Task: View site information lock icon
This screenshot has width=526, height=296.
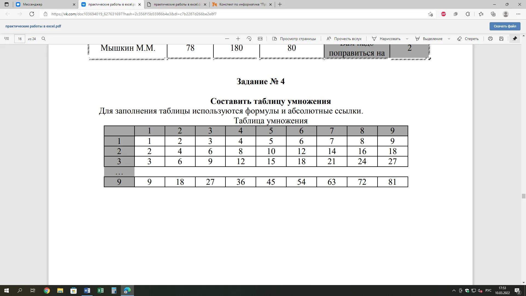Action: coord(45,14)
